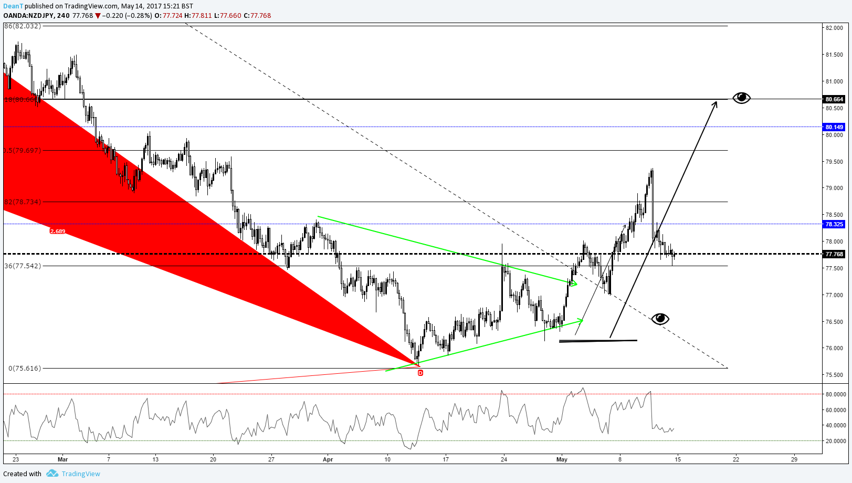Click the DeanT author name
Image resolution: width=852 pixels, height=483 pixels.
[x=13, y=6]
